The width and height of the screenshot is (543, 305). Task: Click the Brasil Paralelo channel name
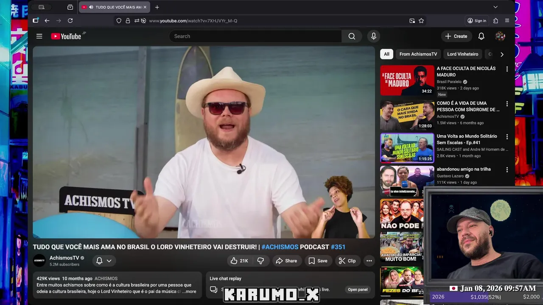pyautogui.click(x=449, y=82)
